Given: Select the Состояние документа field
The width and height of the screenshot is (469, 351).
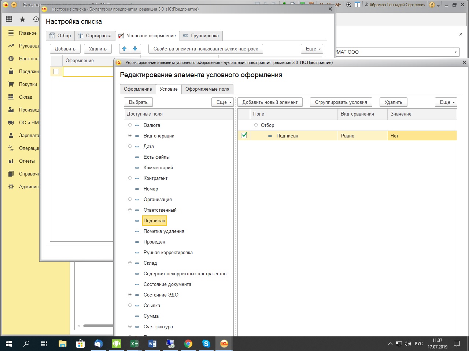Looking at the screenshot, I should pos(167,284).
